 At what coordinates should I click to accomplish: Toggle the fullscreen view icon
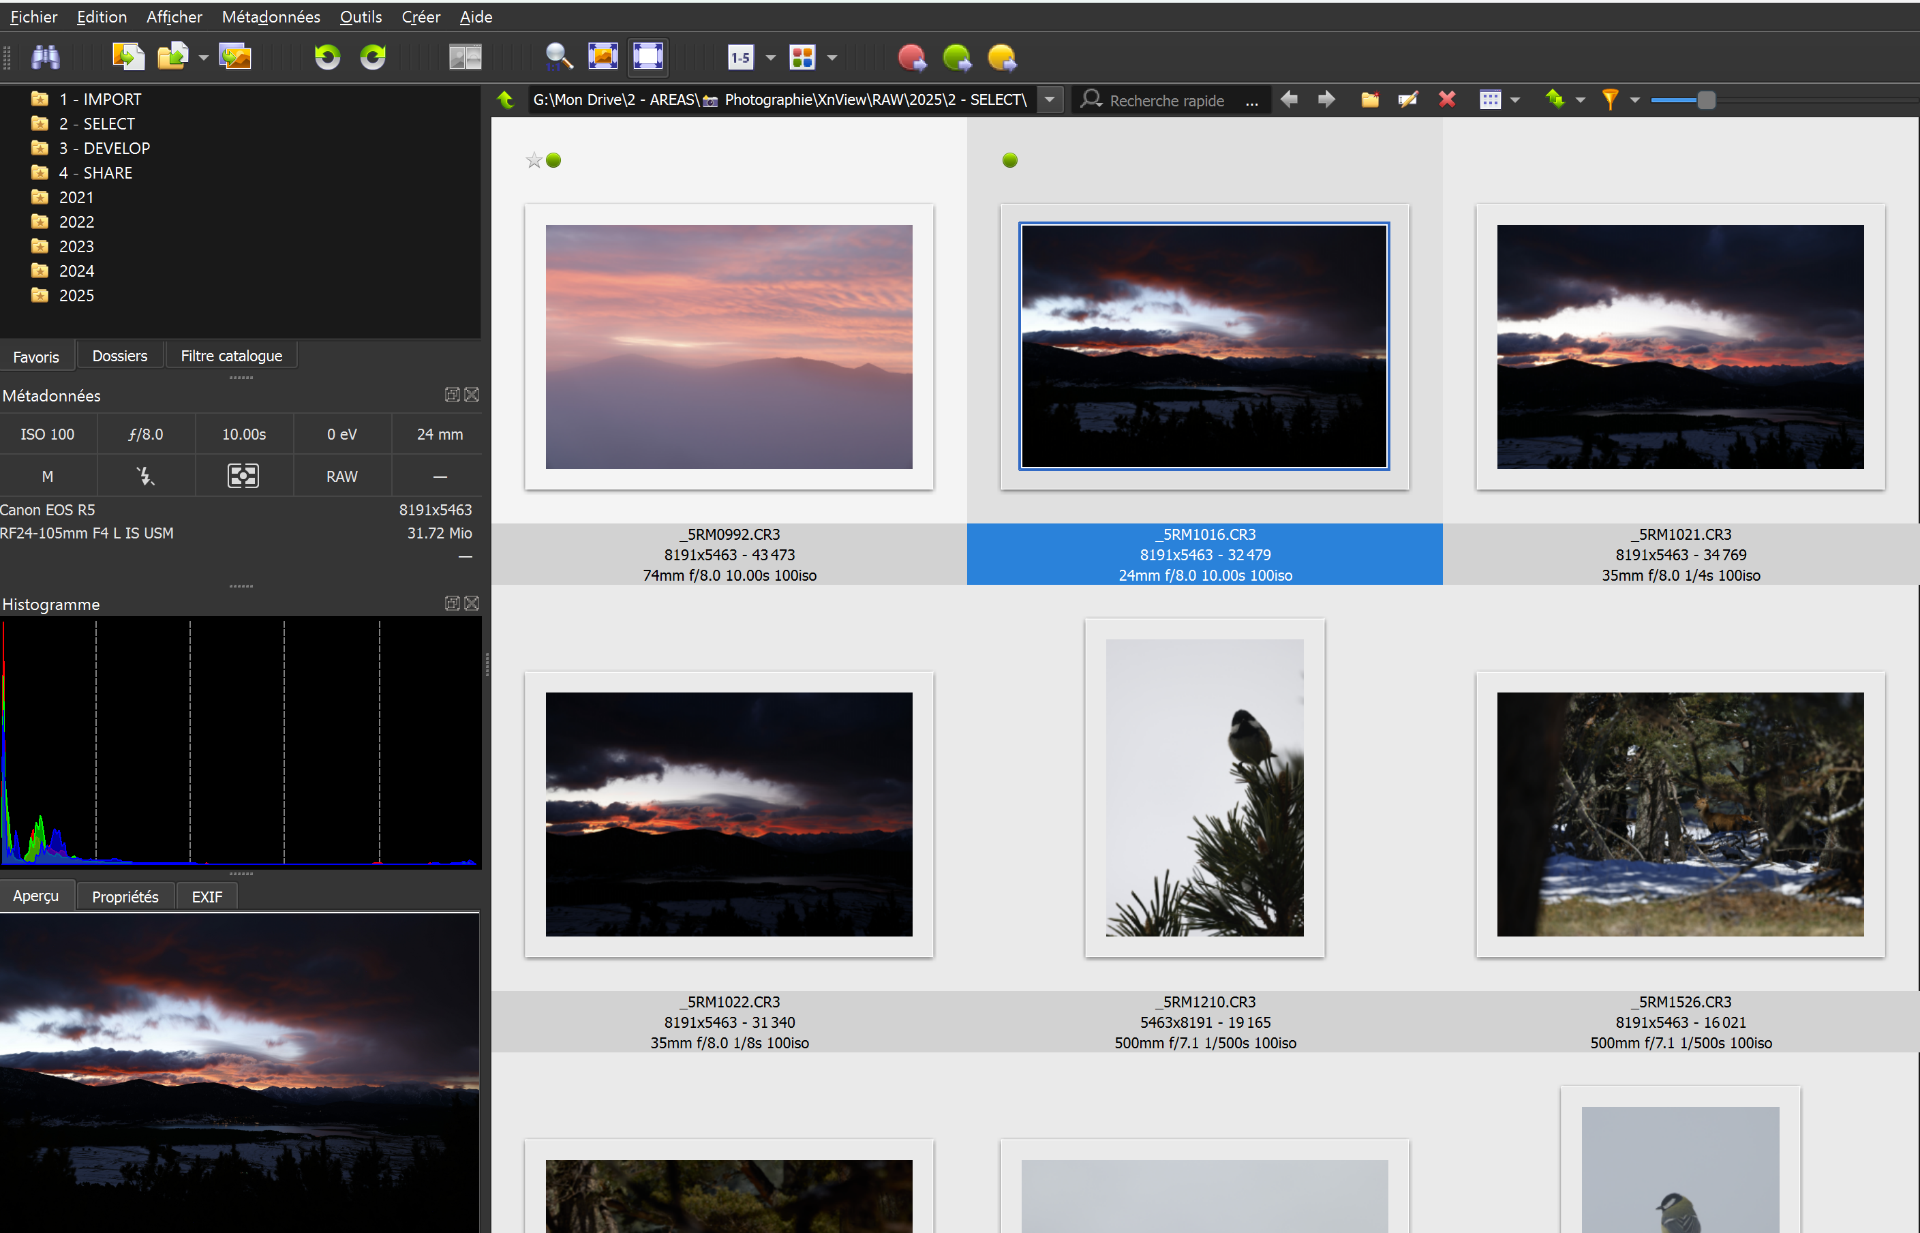647,57
